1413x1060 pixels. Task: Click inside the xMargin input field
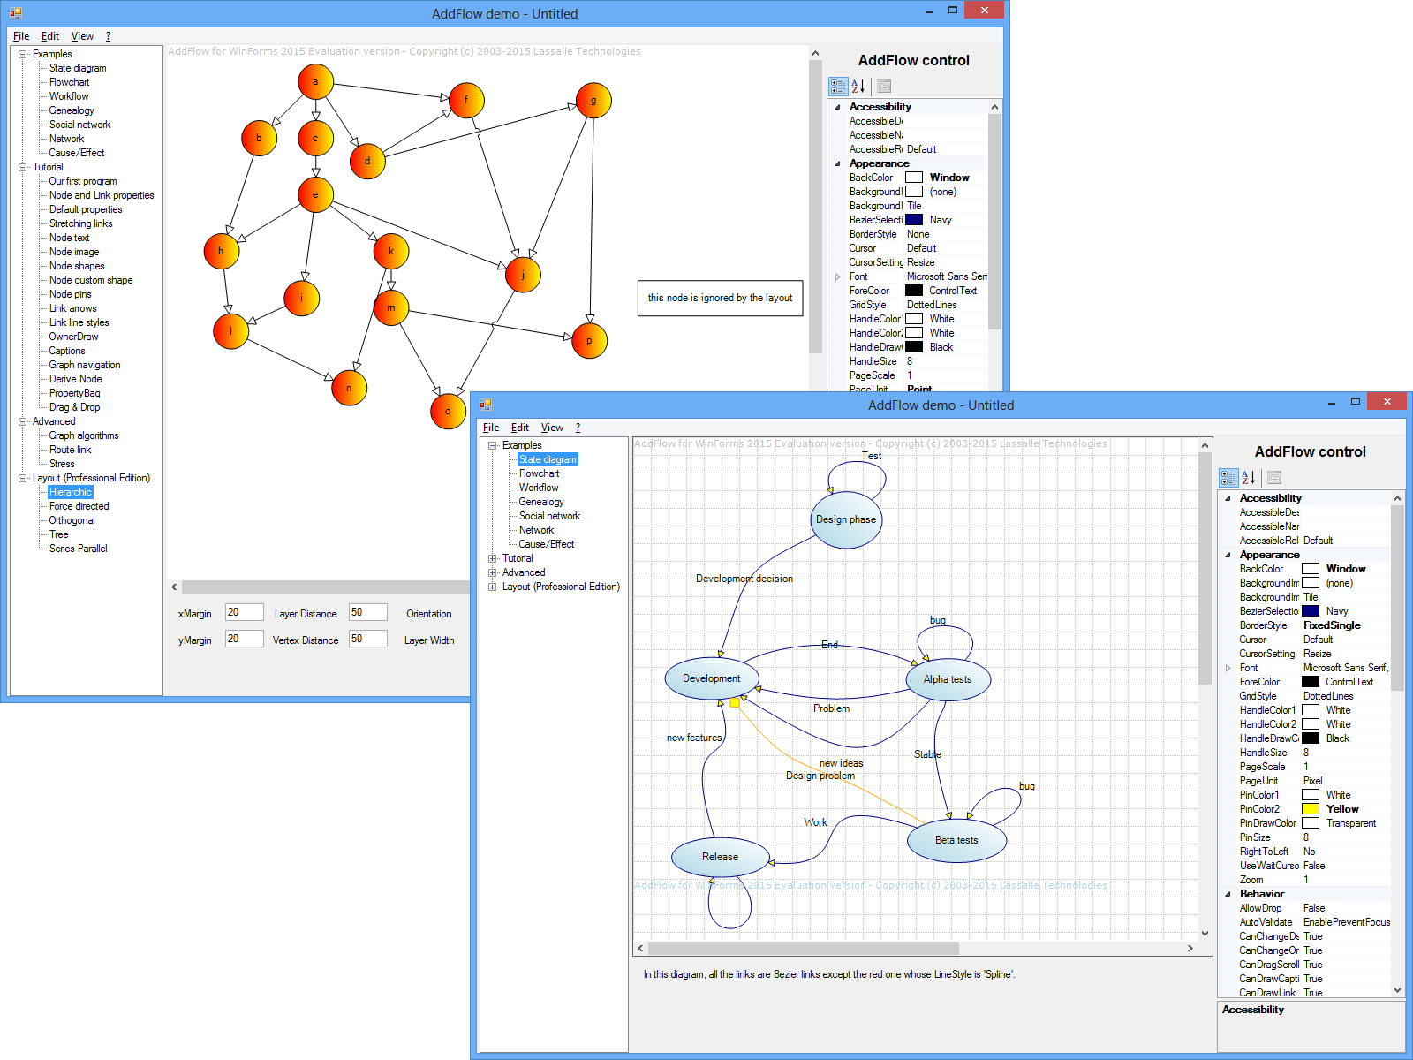(x=244, y=612)
